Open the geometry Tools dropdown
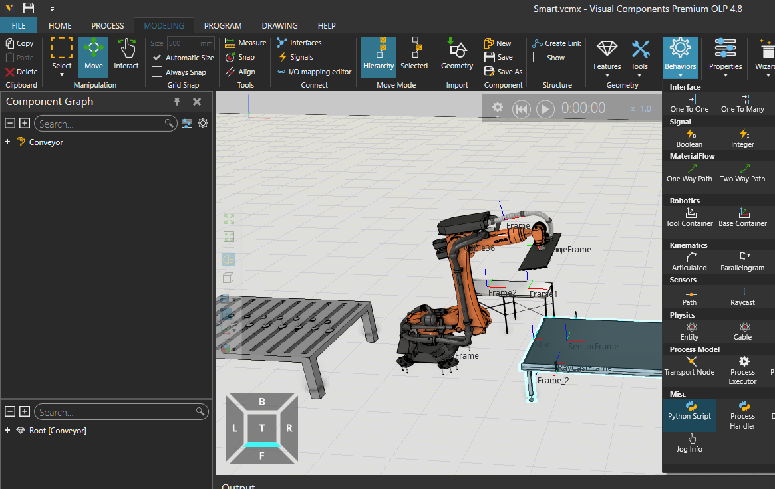Image resolution: width=775 pixels, height=489 pixels. 639,58
